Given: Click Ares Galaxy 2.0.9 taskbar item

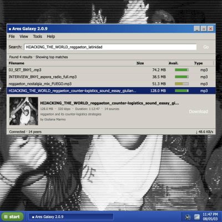Looking at the screenshot, I should click(71, 216).
